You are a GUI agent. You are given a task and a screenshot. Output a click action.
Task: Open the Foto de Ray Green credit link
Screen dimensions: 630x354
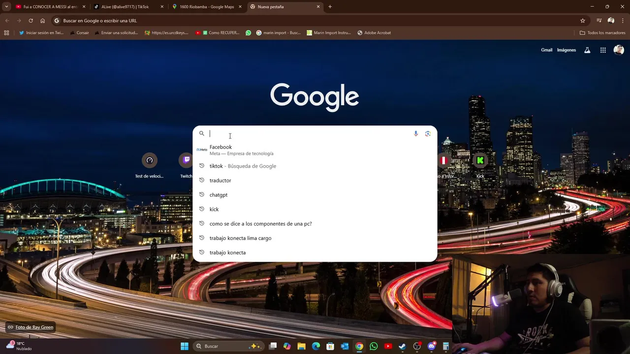(x=30, y=327)
